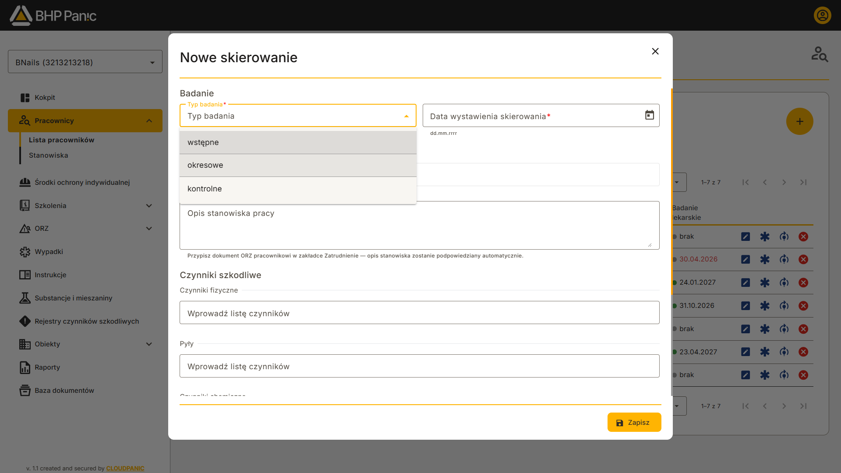Click the dialog's vertical scrollbar
This screenshot has width=841, height=473.
pyautogui.click(x=671, y=192)
